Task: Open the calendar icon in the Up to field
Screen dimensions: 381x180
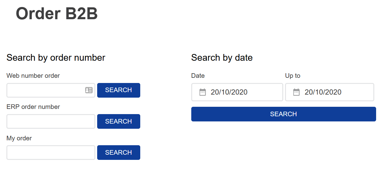Action: (296, 92)
